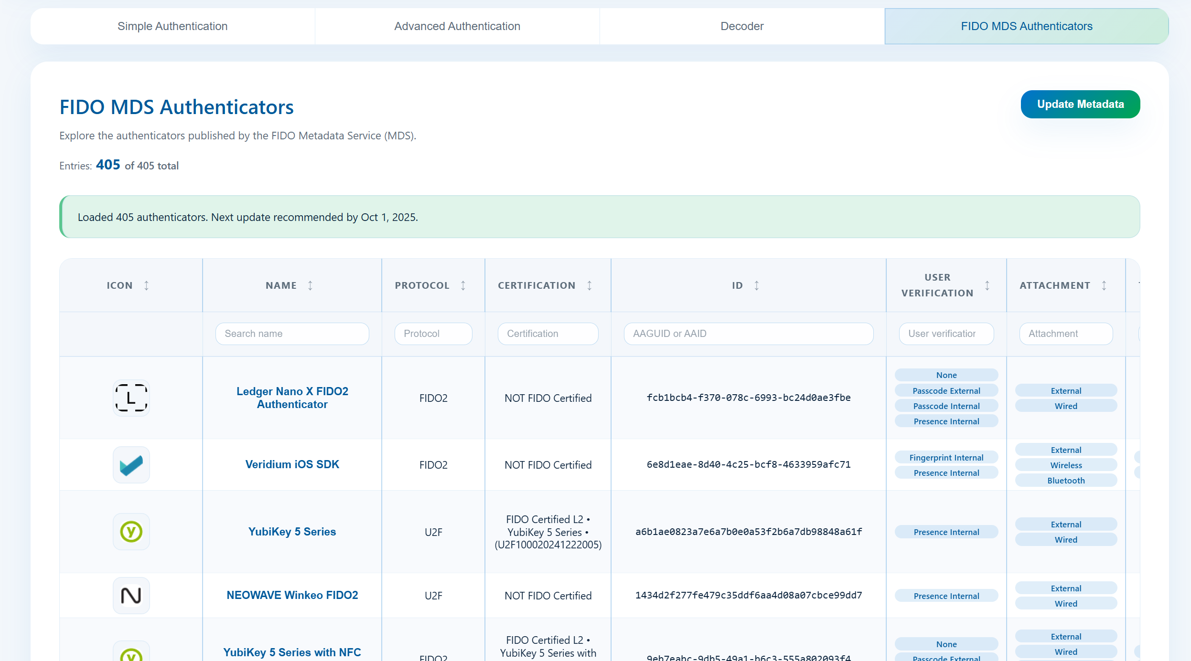Screen dimensions: 1191x661
Task: Open the YubiKey 5 Series with NFC entry
Action: 292,652
